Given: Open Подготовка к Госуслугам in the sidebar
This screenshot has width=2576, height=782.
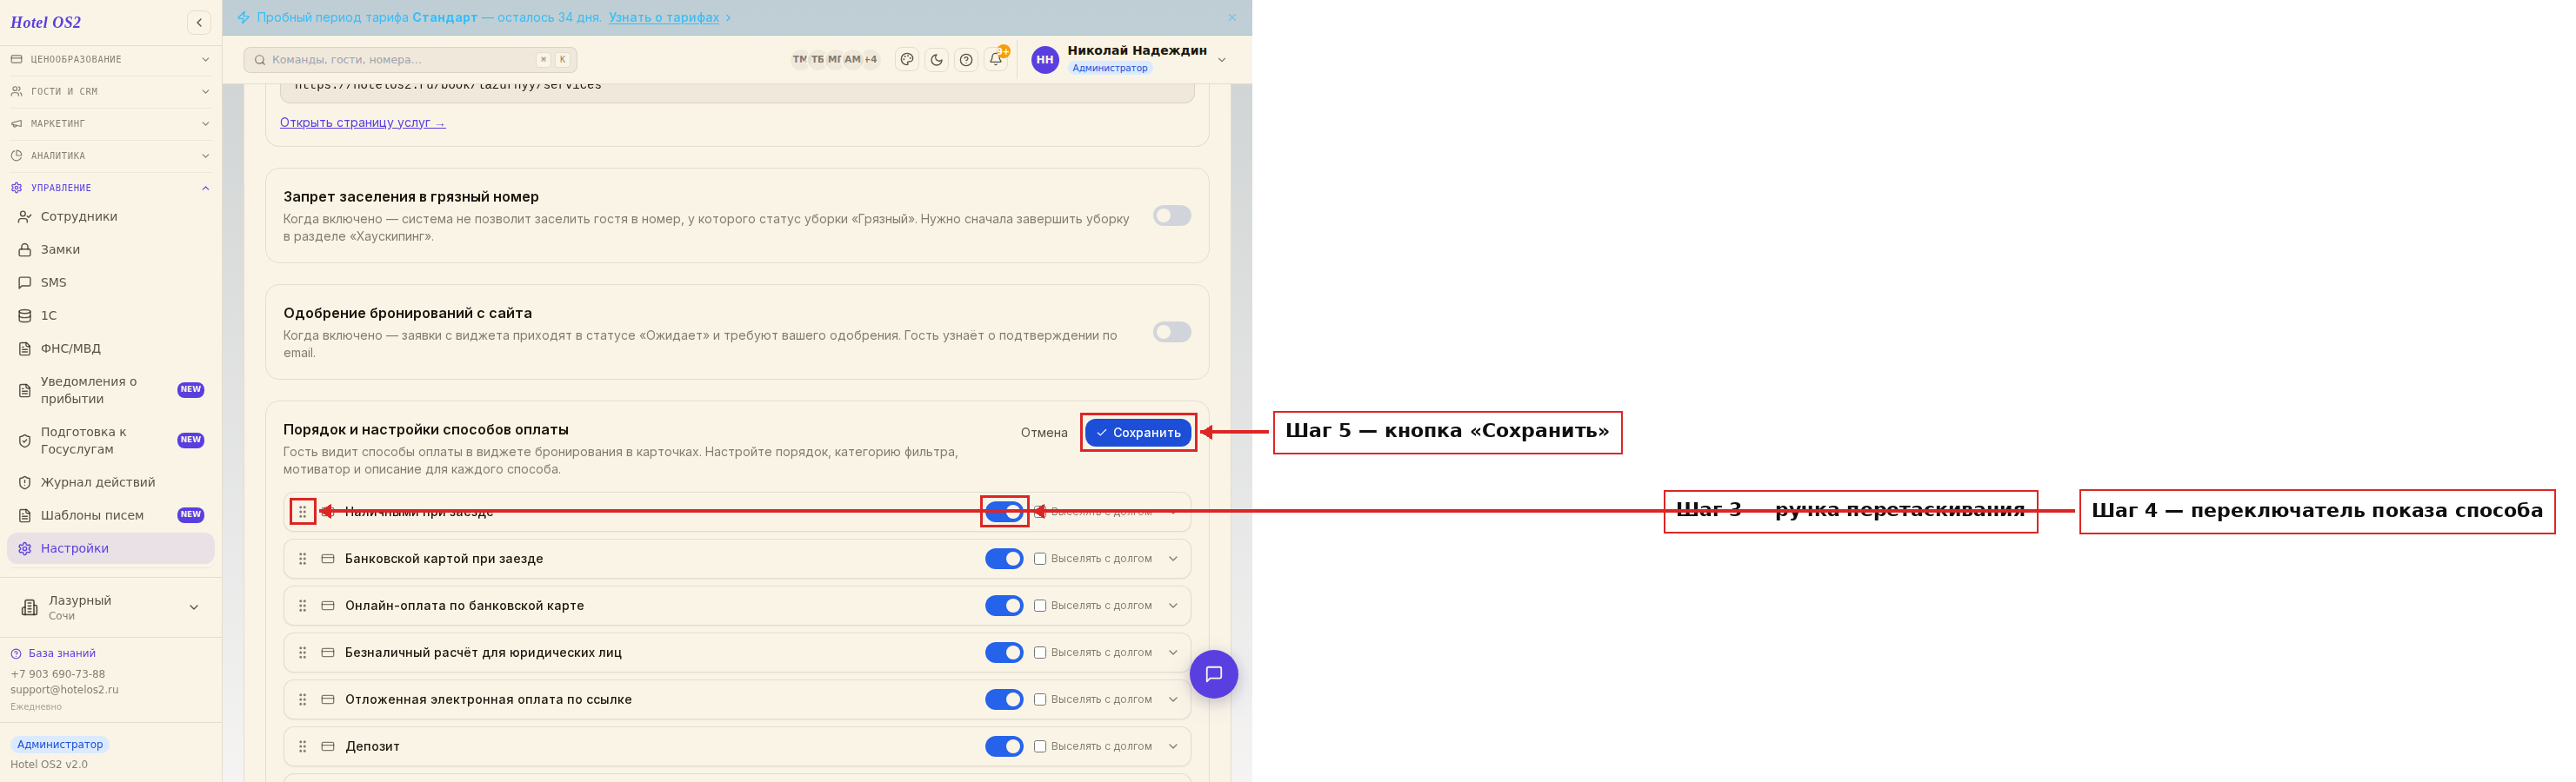Looking at the screenshot, I should 110,441.
